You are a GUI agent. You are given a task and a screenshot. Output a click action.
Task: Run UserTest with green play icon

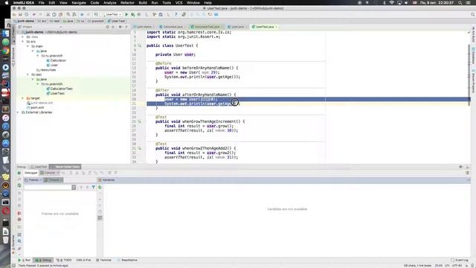(x=126, y=14)
